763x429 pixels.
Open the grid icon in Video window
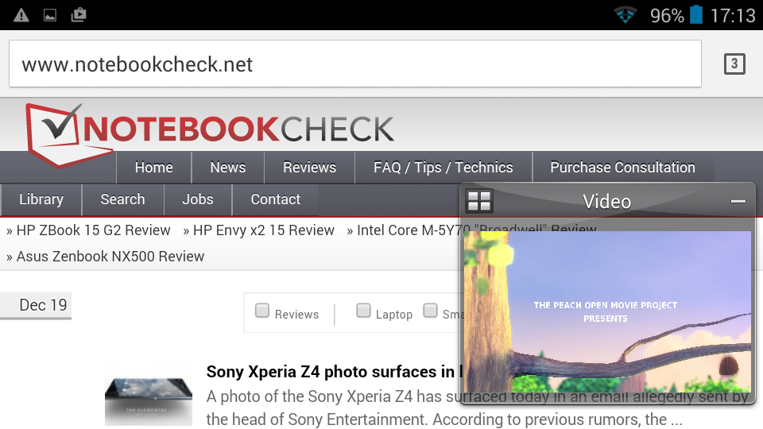[x=479, y=201]
